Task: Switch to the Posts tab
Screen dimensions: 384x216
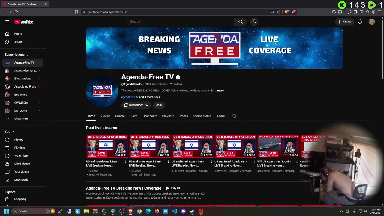Action: (x=184, y=116)
